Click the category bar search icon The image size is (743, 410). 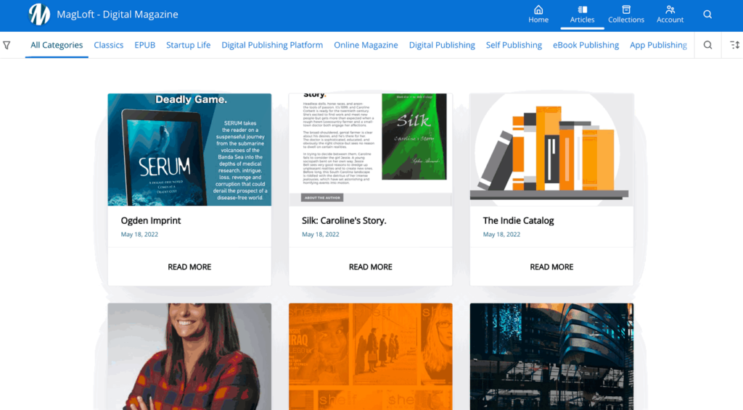[x=707, y=45]
